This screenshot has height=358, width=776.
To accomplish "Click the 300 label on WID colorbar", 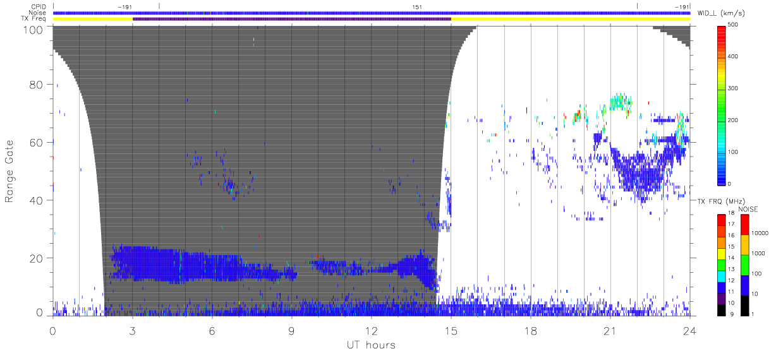I will click(733, 88).
